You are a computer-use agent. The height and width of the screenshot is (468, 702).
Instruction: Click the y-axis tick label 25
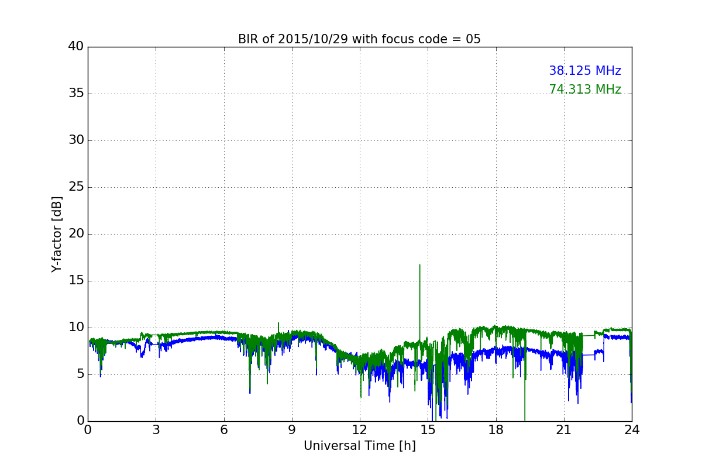75,187
